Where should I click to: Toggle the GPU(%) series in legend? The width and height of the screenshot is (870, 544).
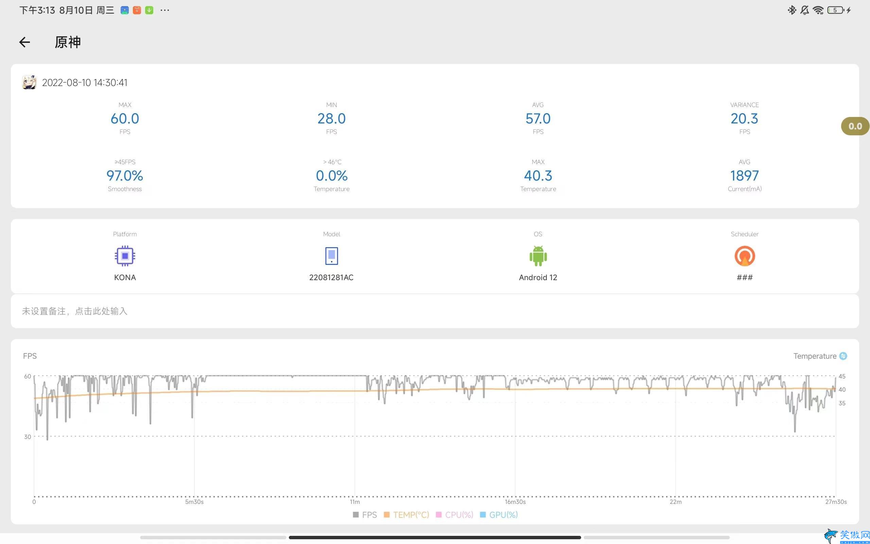pos(499,514)
